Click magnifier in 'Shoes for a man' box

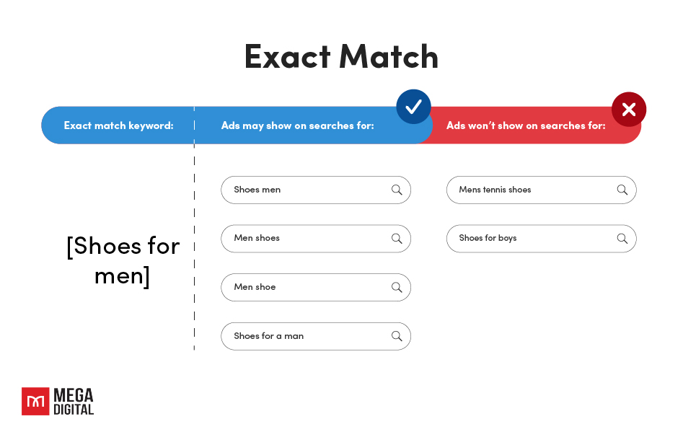(x=397, y=336)
